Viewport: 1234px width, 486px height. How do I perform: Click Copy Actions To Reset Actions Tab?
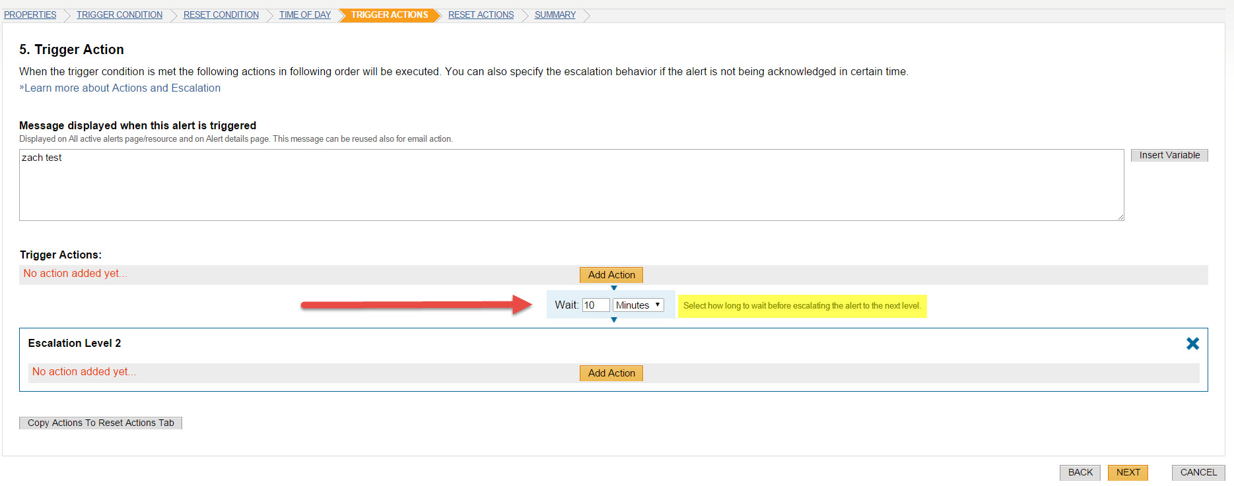pos(100,423)
